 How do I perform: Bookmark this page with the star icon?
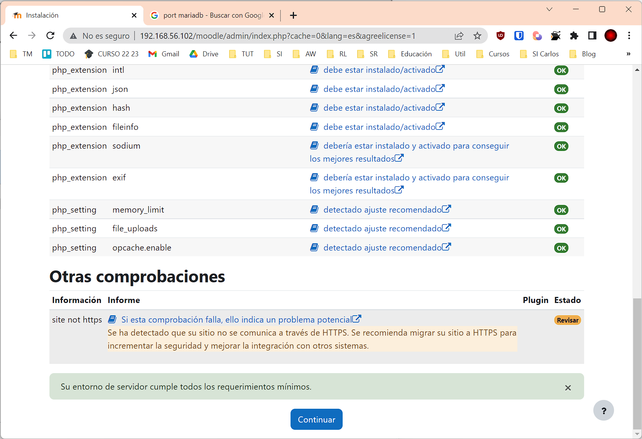[x=477, y=36]
